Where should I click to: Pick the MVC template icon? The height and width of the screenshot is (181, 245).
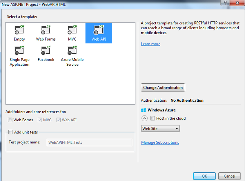72,30
